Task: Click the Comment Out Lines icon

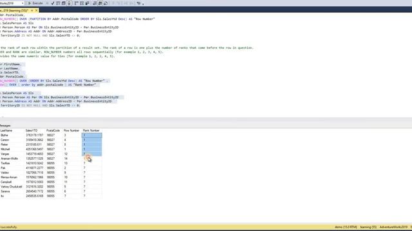Action: click(113, 3)
